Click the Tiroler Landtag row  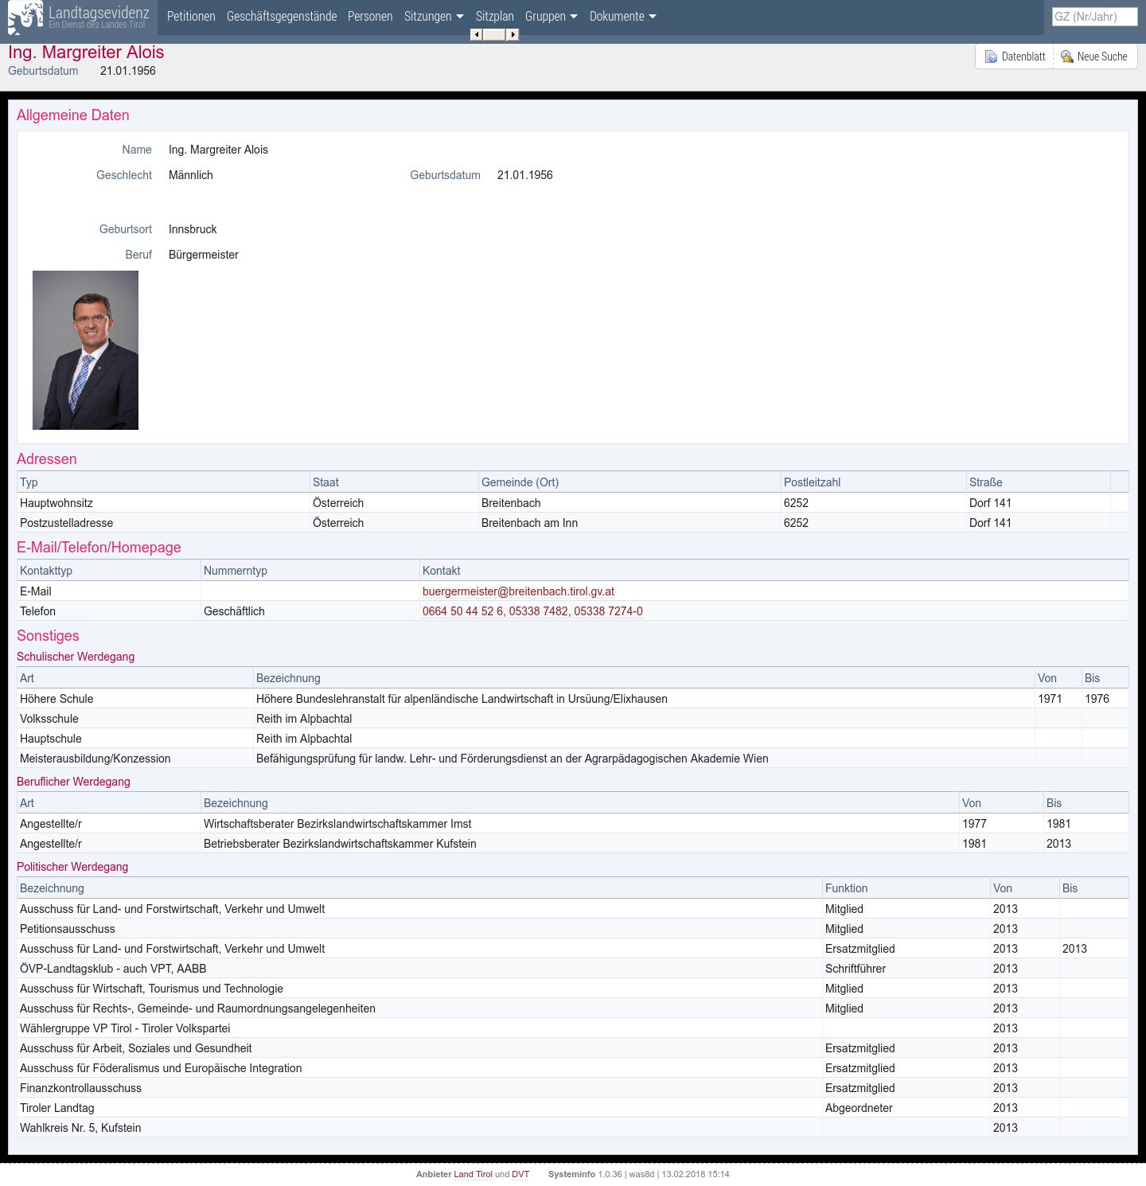click(x=572, y=1108)
